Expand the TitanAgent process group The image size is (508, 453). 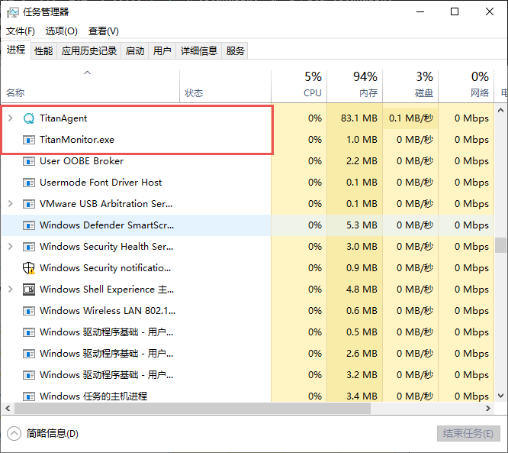click(x=11, y=118)
